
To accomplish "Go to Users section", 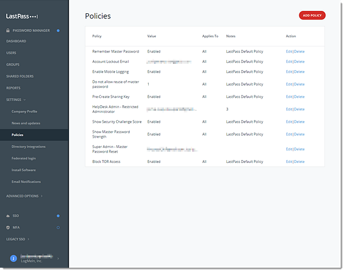I will 11,53.
